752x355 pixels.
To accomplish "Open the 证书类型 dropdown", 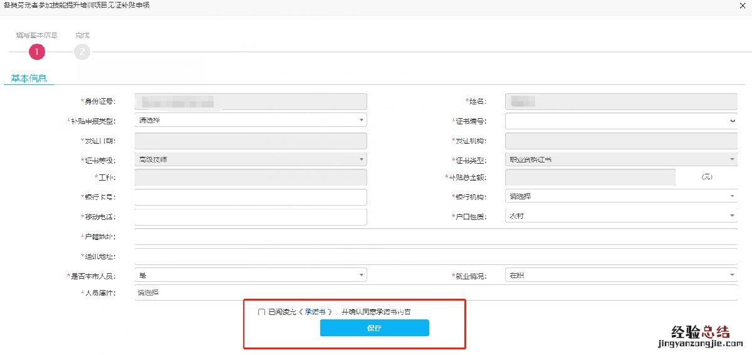I will click(620, 159).
